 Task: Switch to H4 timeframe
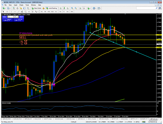coord(60,12)
